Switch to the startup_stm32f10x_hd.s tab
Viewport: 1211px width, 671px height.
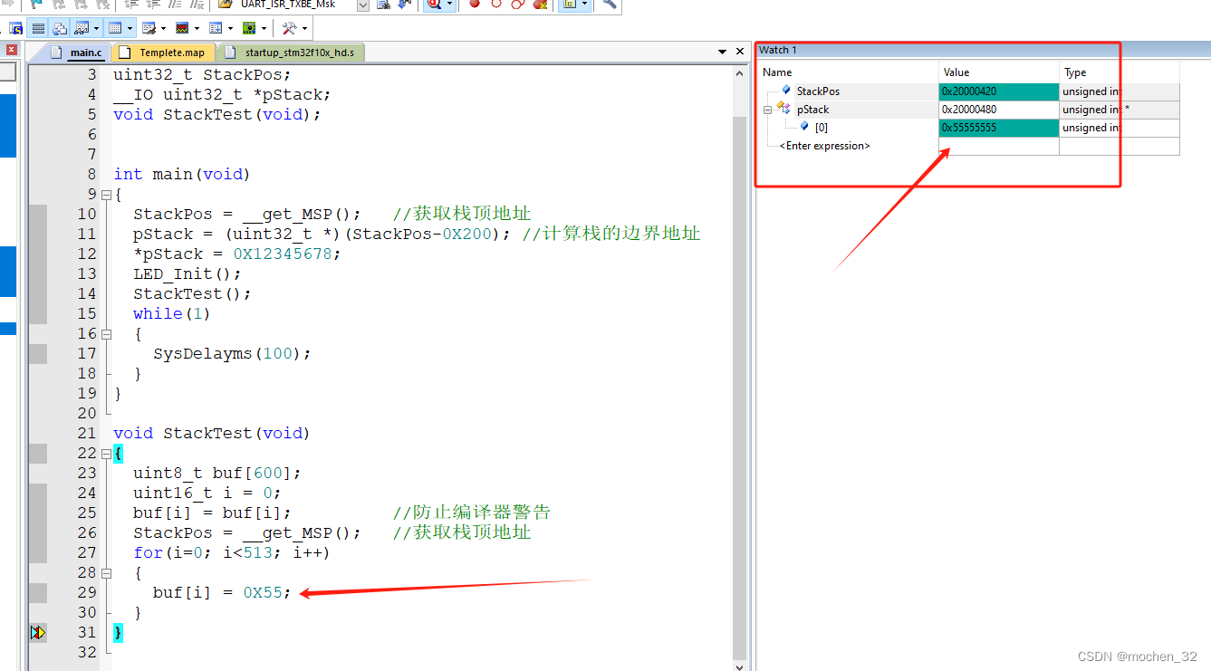click(292, 53)
